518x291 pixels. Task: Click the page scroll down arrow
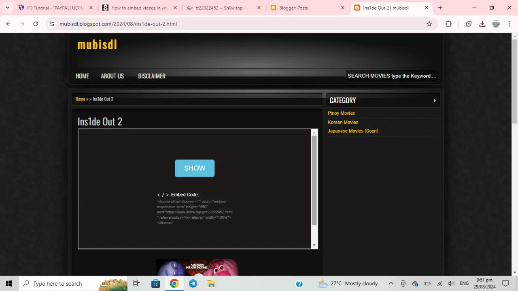[x=514, y=272]
